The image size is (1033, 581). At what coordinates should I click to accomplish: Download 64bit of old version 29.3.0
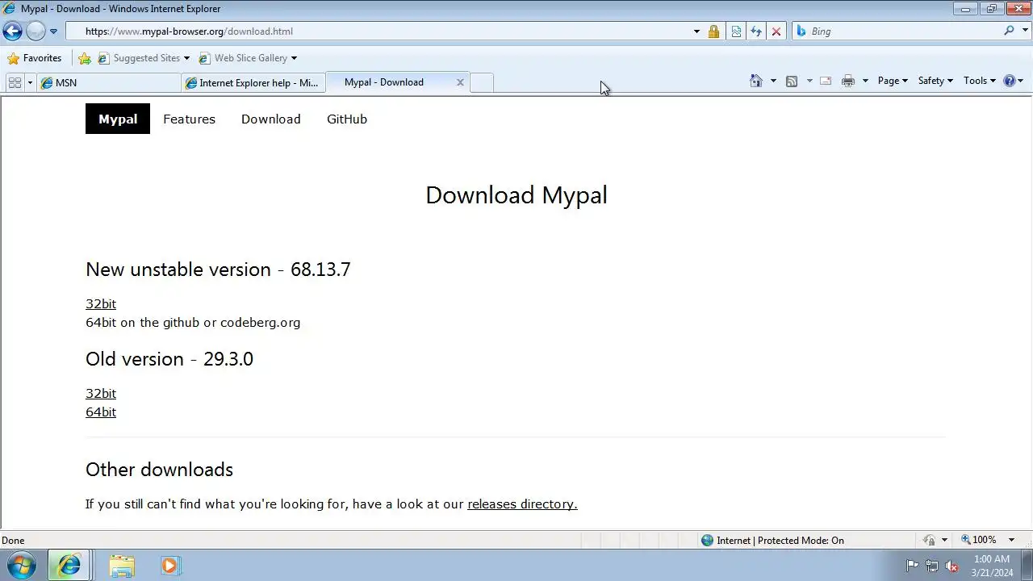coord(101,412)
